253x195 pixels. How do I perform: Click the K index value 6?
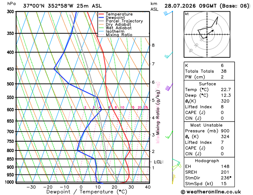click(x=222, y=65)
